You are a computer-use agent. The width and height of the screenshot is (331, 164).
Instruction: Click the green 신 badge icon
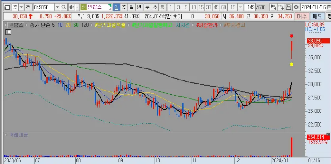tap(83, 7)
